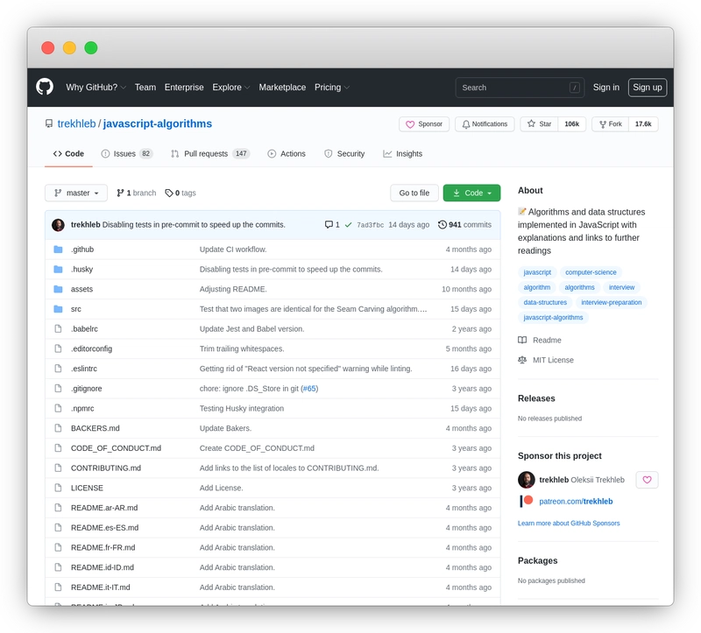Open commit hash 7ad3fbc

click(x=370, y=225)
